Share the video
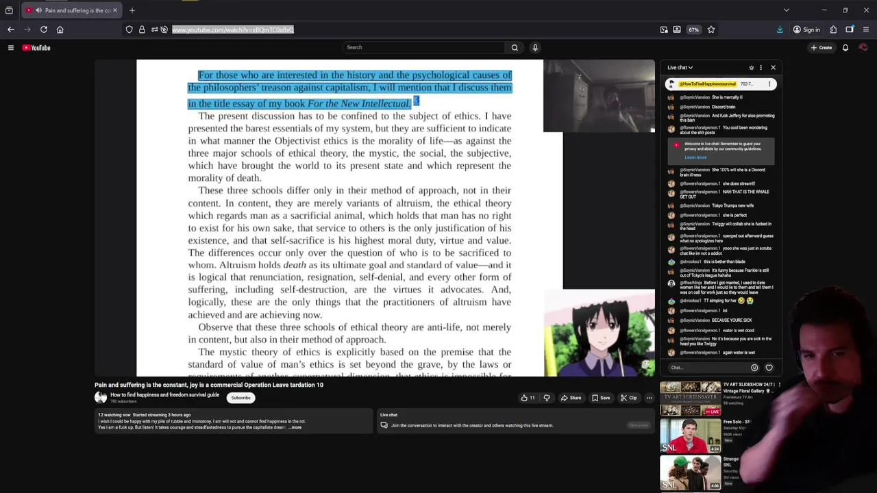This screenshot has width=877, height=493. 571,398
